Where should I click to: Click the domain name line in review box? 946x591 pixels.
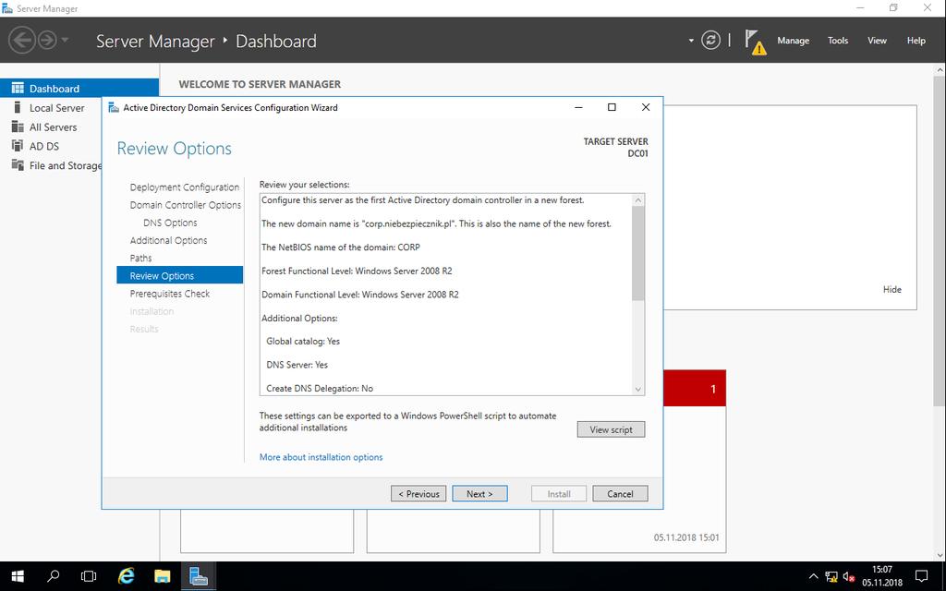pos(436,223)
